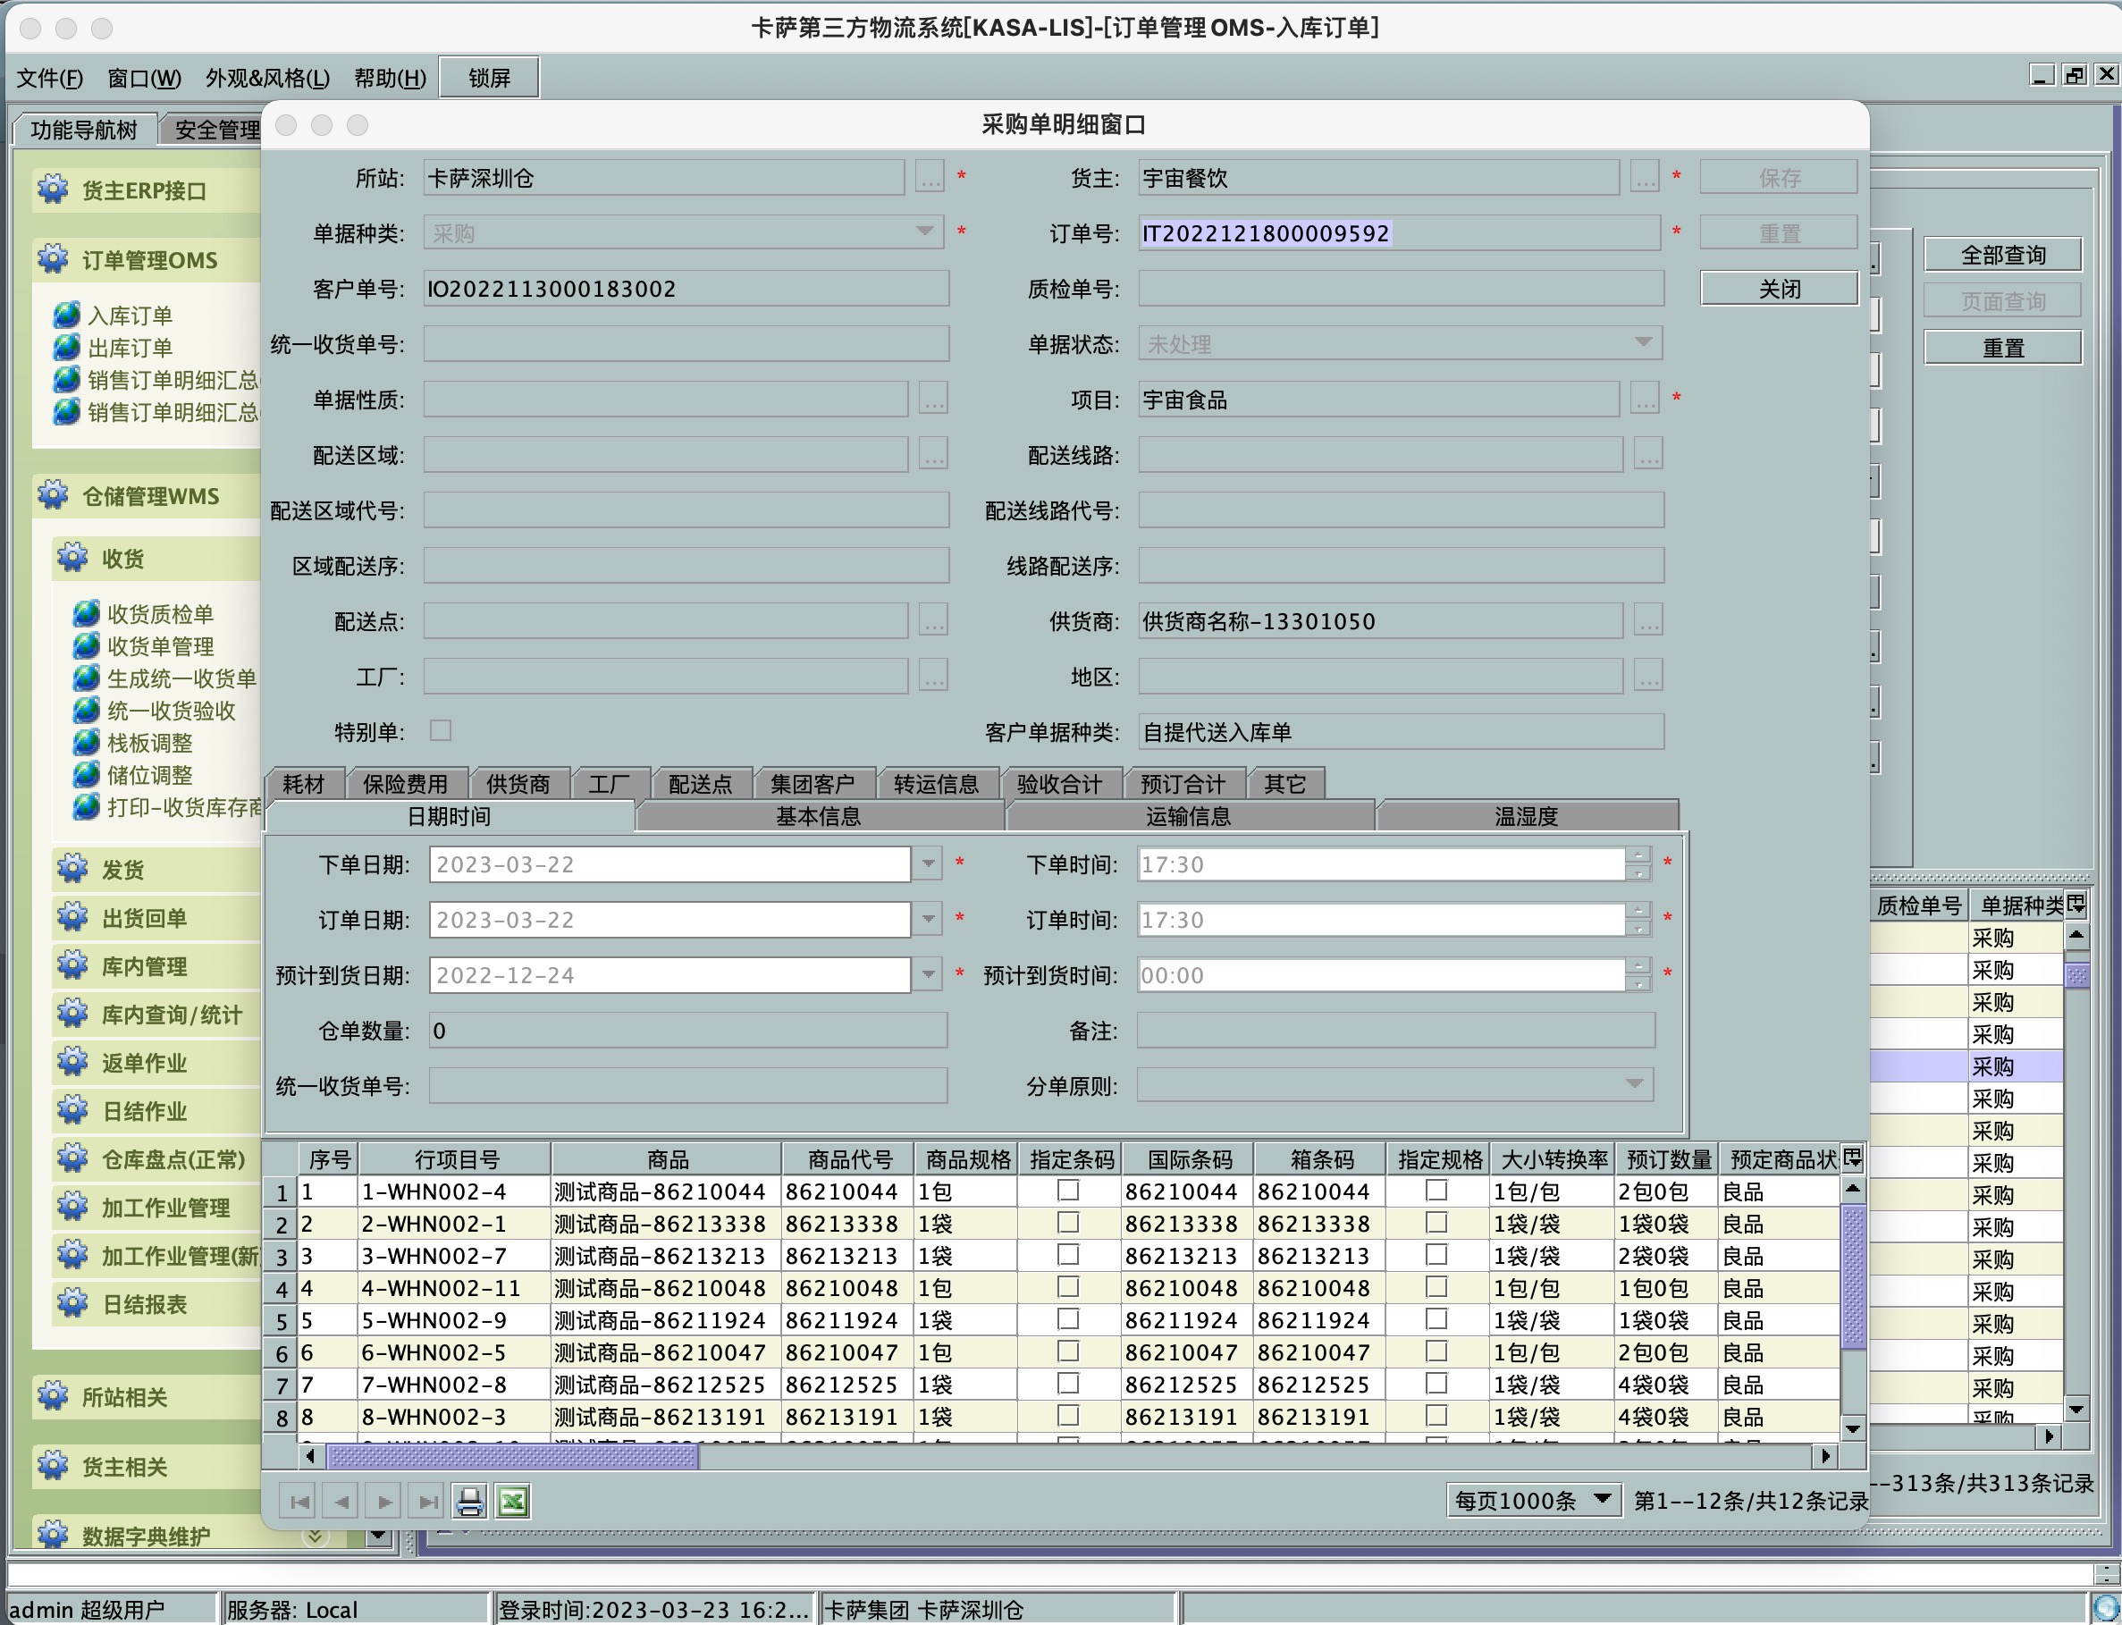Click the 备注 input field

coord(1394,1030)
